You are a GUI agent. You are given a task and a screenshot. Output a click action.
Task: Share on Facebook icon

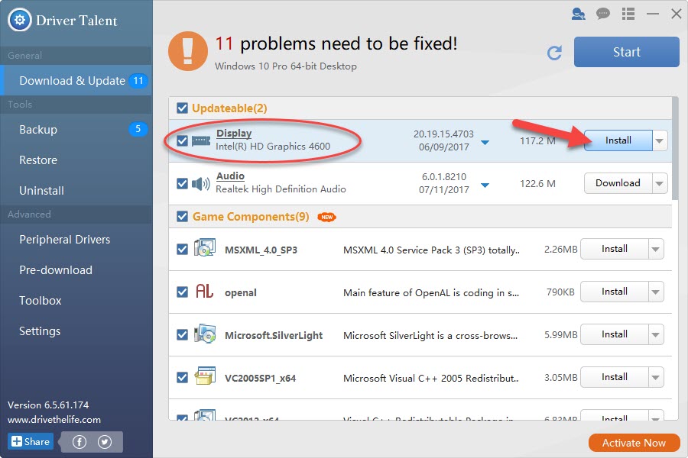(80, 442)
